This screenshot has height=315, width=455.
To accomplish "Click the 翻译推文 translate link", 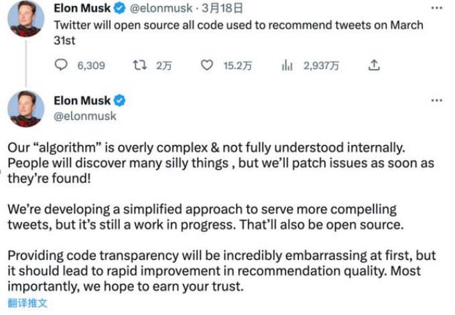I will point(27,303).
